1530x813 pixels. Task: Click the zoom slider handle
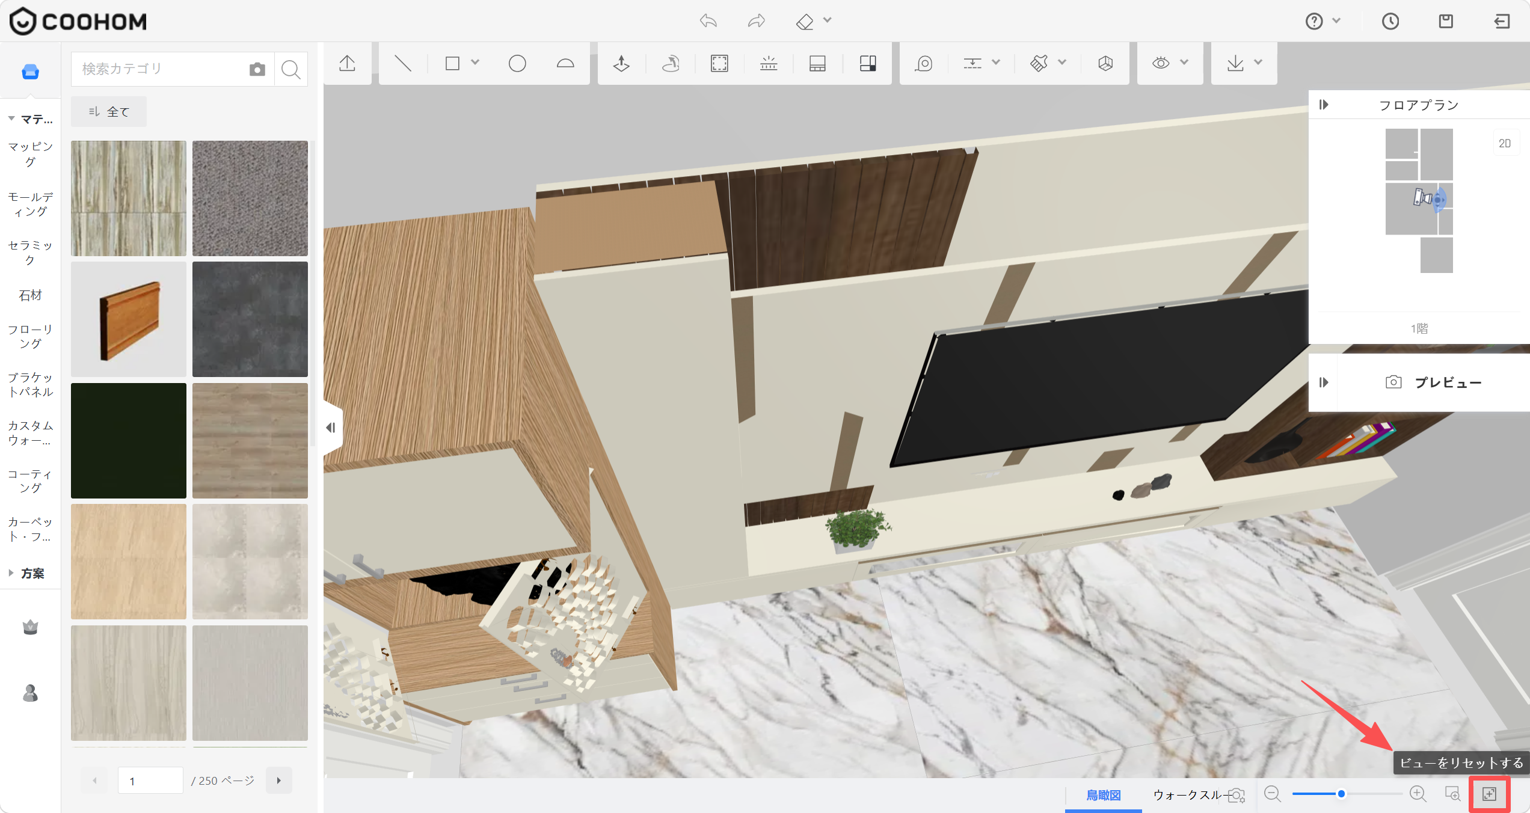point(1341,794)
